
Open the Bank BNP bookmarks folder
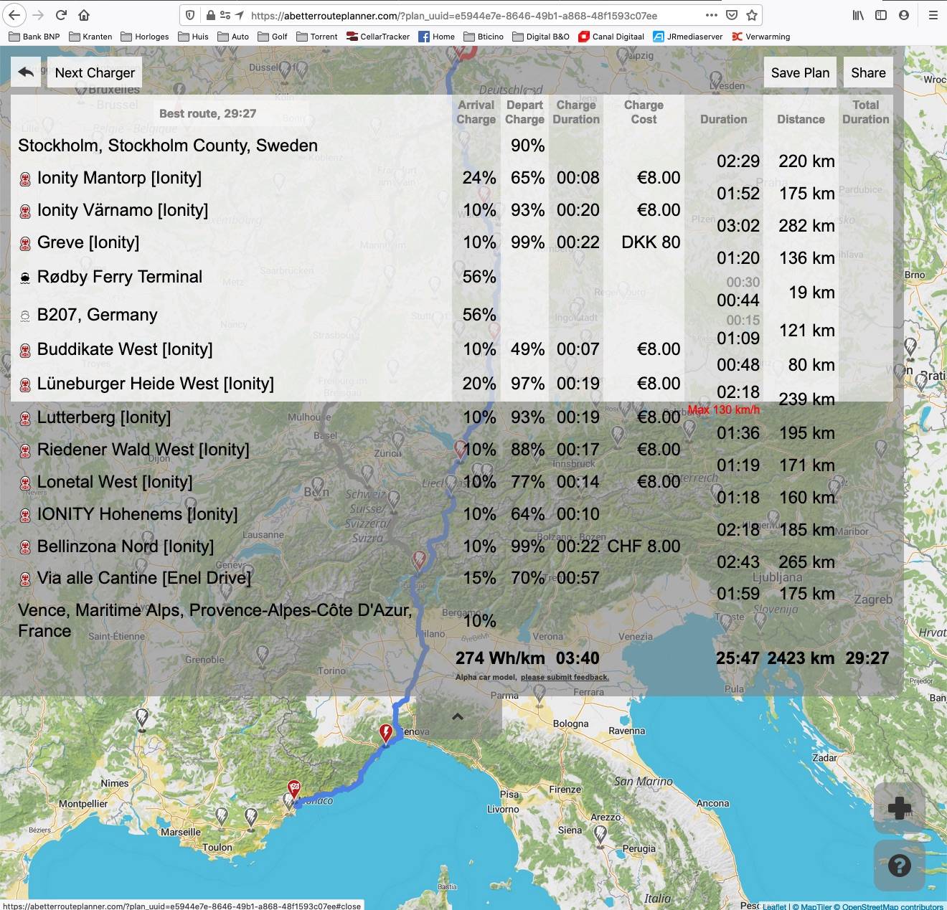pos(34,37)
